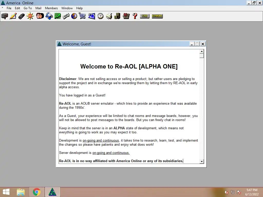Viewport: 263px width, 197px height.
Task: Click the FIND toolbar button
Action: point(145,16)
